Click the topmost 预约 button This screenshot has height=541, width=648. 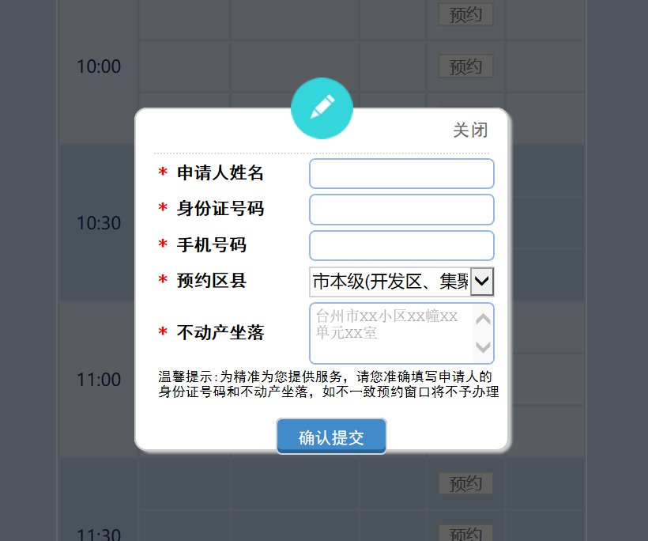pyautogui.click(x=465, y=14)
